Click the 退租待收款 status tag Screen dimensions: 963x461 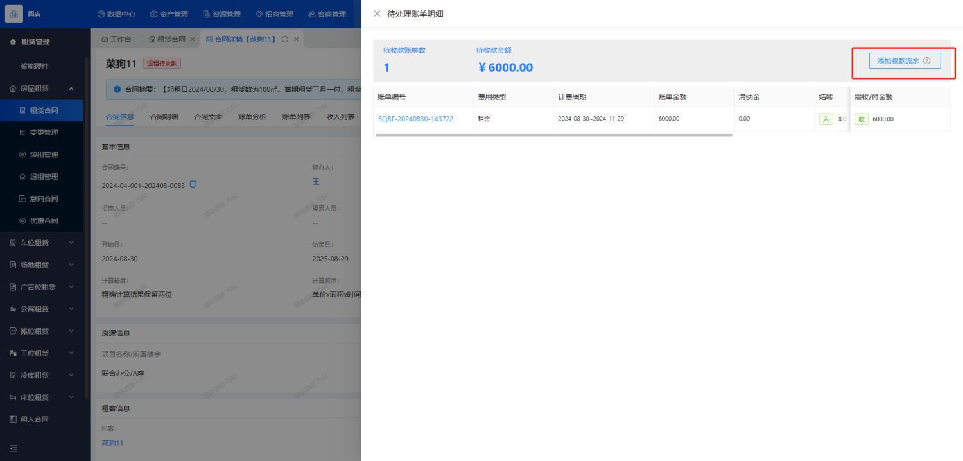[162, 64]
